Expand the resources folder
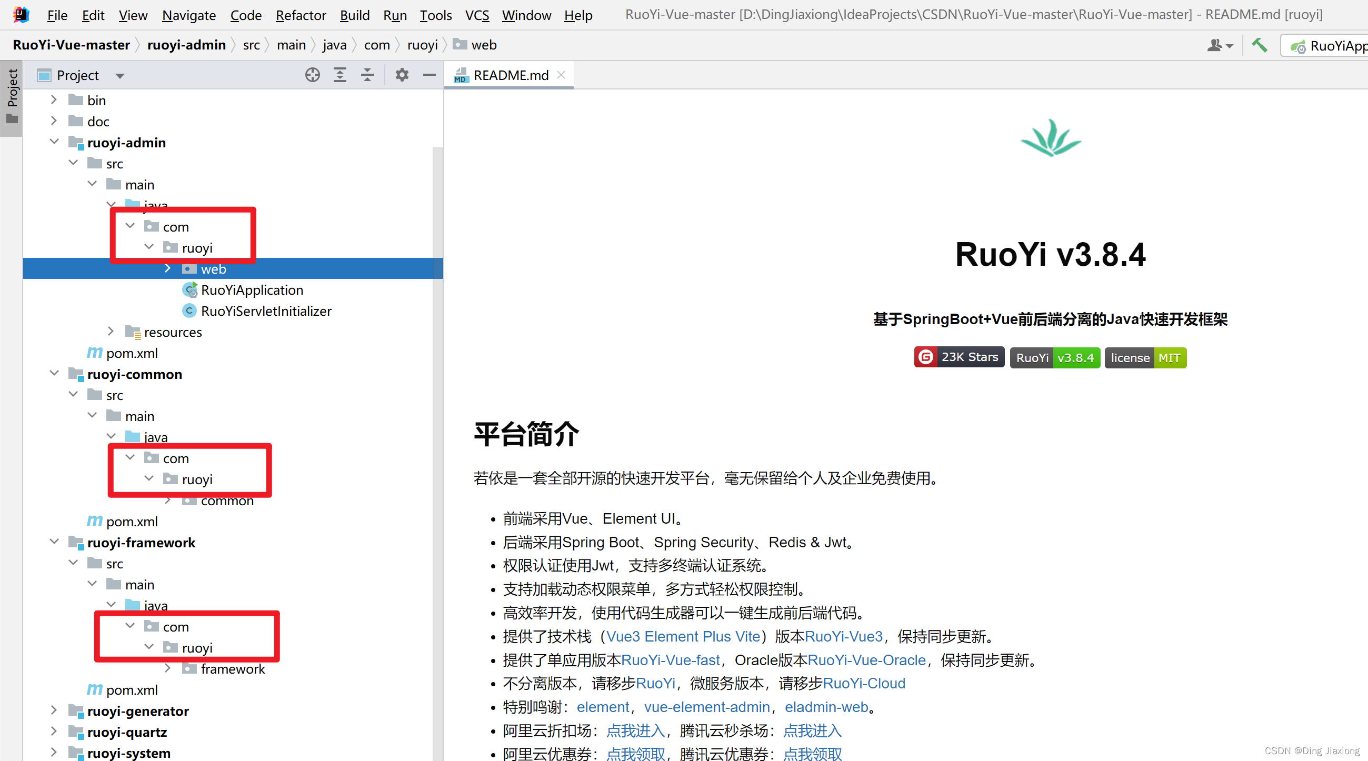Screen dimensions: 1368x761 pos(111,331)
